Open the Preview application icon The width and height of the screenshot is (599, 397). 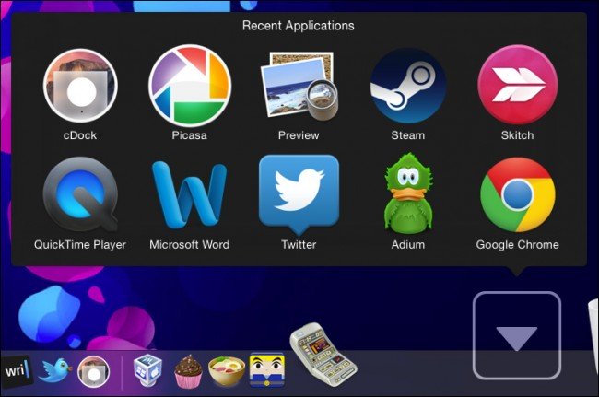point(299,86)
